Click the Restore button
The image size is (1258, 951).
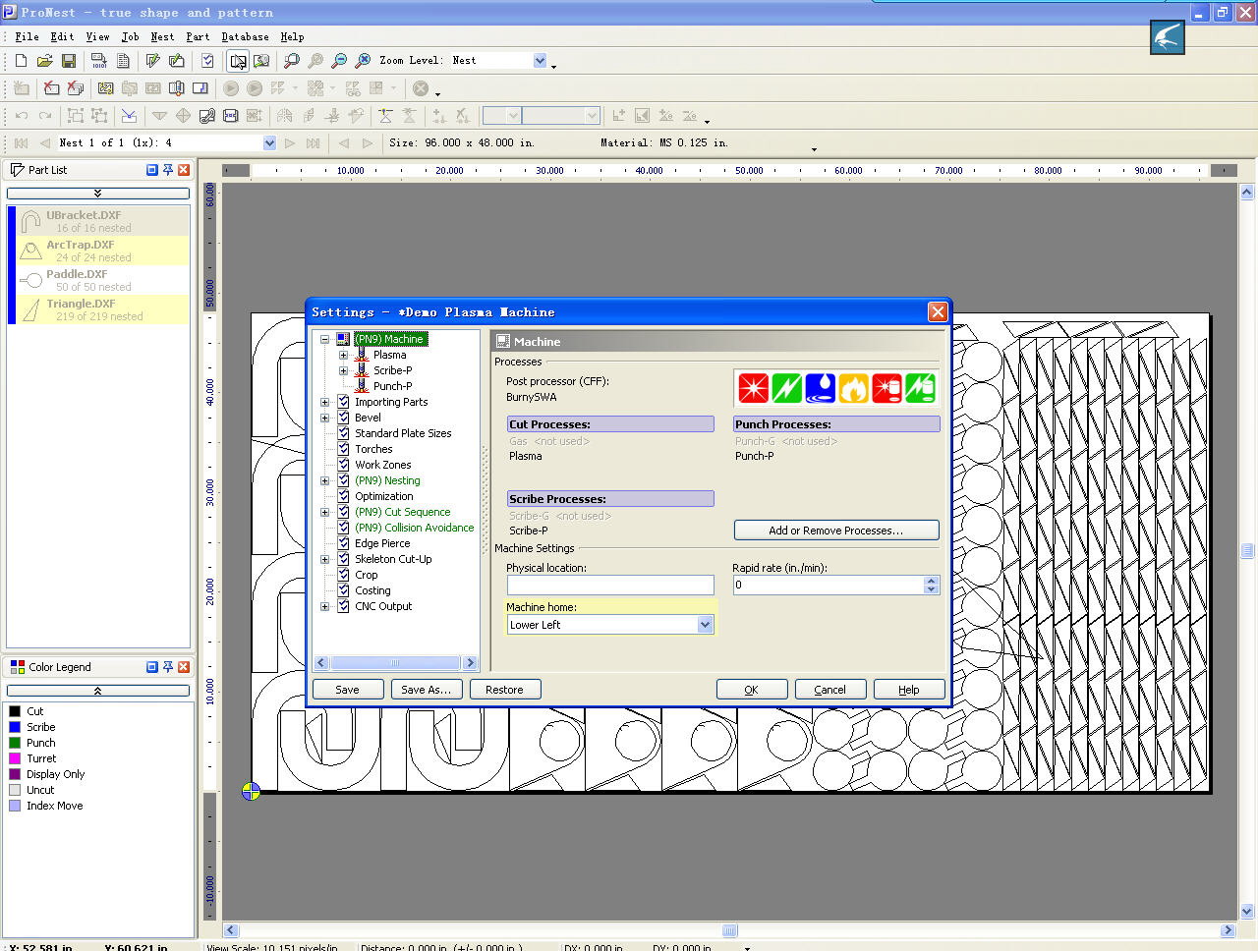(505, 690)
